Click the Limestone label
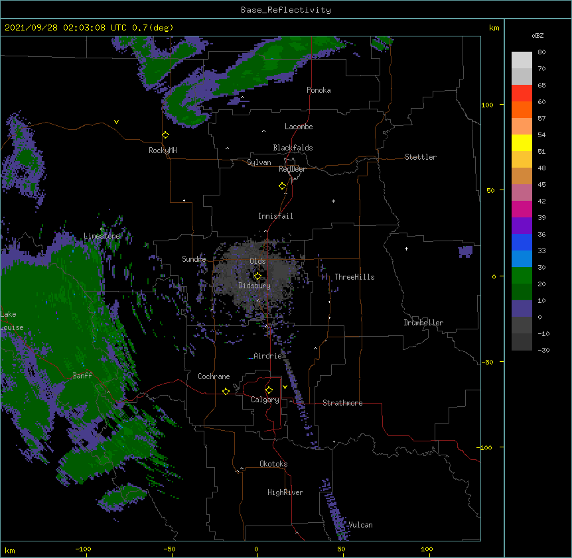This screenshot has width=572, height=558. pyautogui.click(x=102, y=236)
